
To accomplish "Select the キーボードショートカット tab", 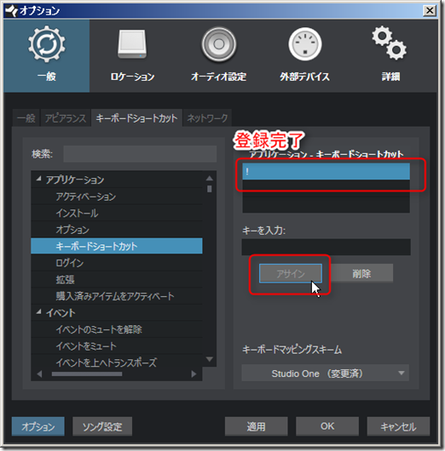I will [x=136, y=118].
